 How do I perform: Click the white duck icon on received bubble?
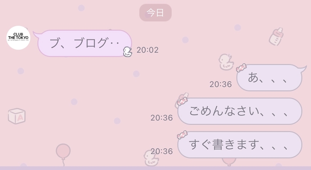pyautogui.click(x=127, y=52)
